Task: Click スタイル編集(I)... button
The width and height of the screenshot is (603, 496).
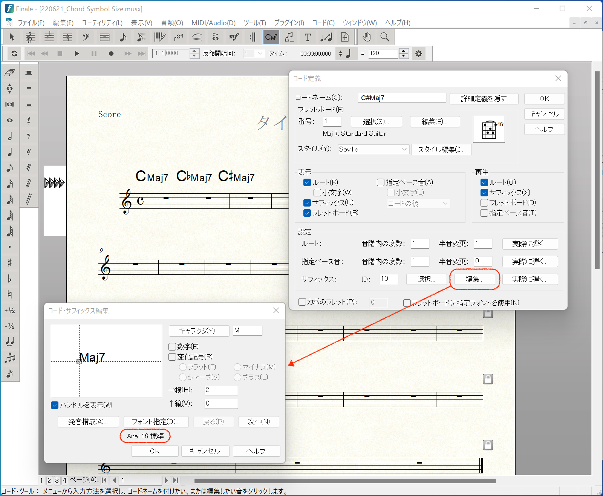Action: click(441, 150)
